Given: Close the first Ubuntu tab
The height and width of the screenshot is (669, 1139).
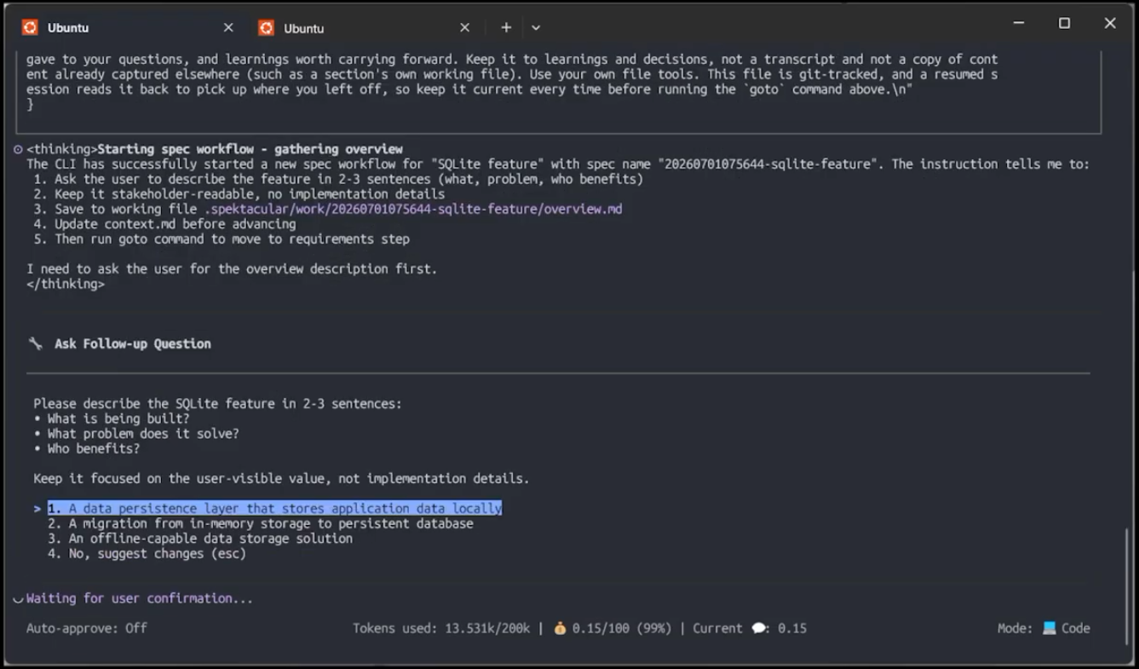Looking at the screenshot, I should (228, 27).
